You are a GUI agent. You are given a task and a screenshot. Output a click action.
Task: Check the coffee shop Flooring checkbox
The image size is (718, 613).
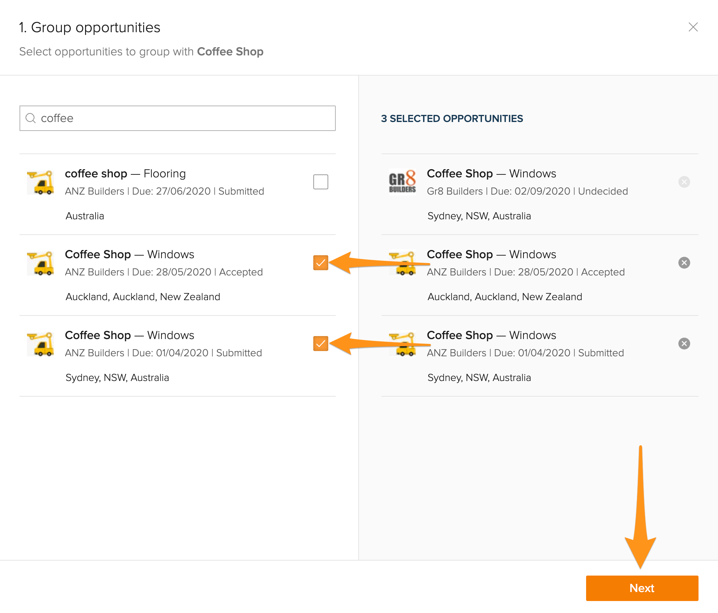point(321,182)
